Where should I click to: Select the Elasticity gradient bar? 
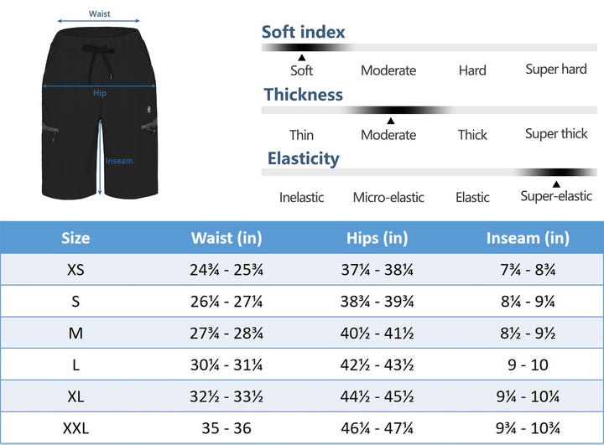click(428, 173)
